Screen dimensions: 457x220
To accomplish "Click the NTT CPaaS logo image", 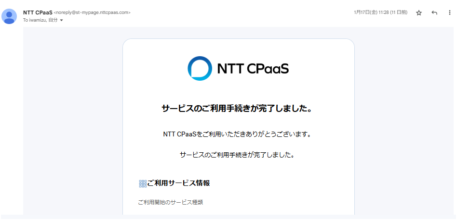I will click(x=238, y=69).
